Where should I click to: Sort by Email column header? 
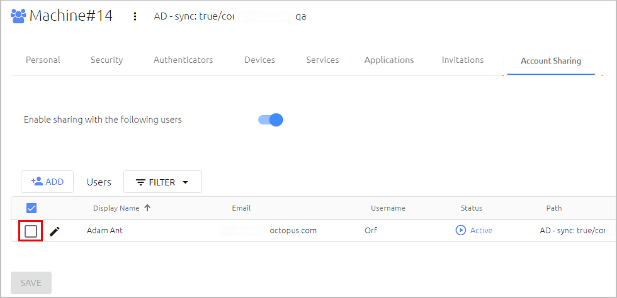(241, 208)
